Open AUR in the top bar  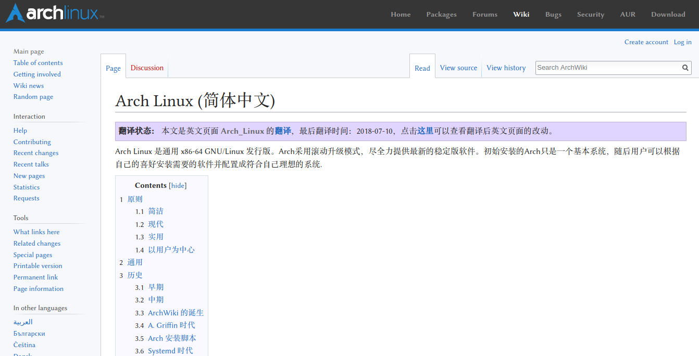click(628, 14)
